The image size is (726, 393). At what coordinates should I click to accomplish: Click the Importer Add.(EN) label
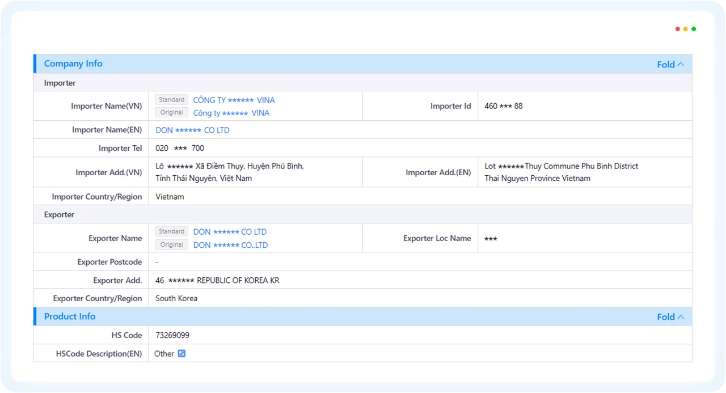pyautogui.click(x=438, y=172)
